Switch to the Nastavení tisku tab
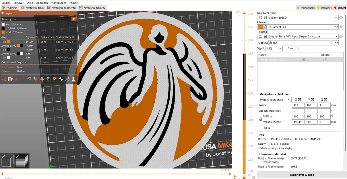This screenshot has height=179, width=347. pos(32,8)
